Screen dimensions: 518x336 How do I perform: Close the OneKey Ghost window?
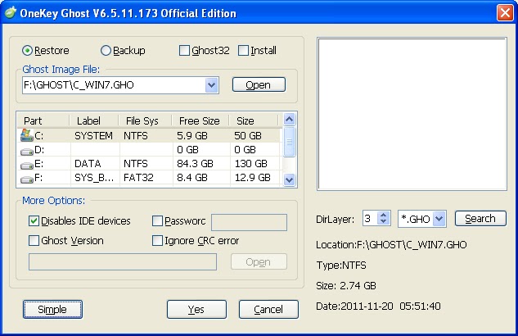tap(505, 13)
